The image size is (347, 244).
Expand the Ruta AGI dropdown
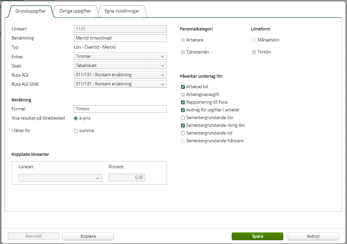(x=120, y=75)
